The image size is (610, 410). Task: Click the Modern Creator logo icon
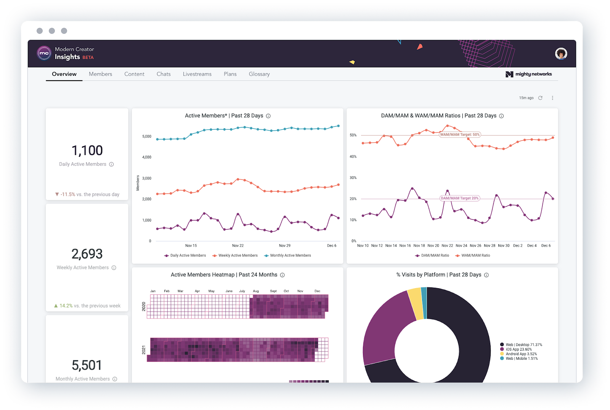pyautogui.click(x=44, y=53)
